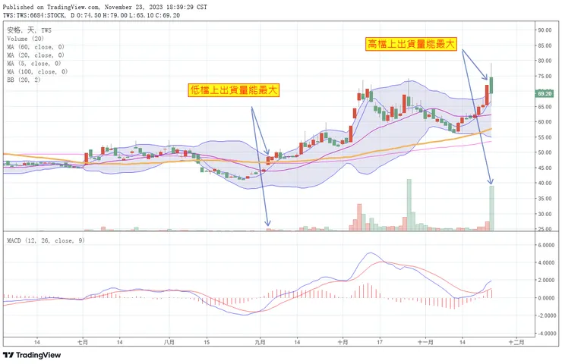Click the 90.00 price axis label
Image resolution: width=562 pixels, height=364 pixels.
[x=545, y=30]
